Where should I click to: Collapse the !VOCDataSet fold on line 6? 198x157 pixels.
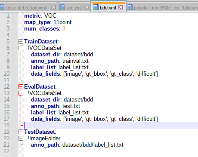(x=21, y=48)
